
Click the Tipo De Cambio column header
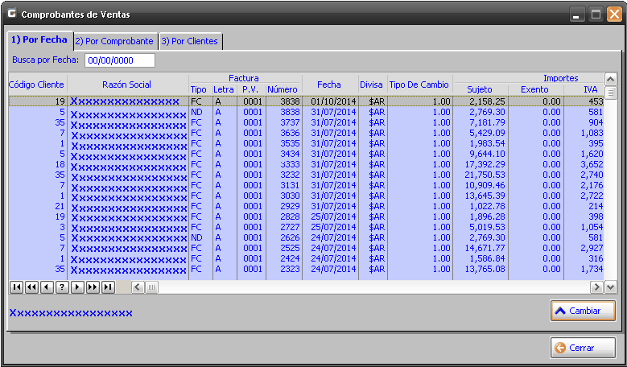(x=419, y=85)
